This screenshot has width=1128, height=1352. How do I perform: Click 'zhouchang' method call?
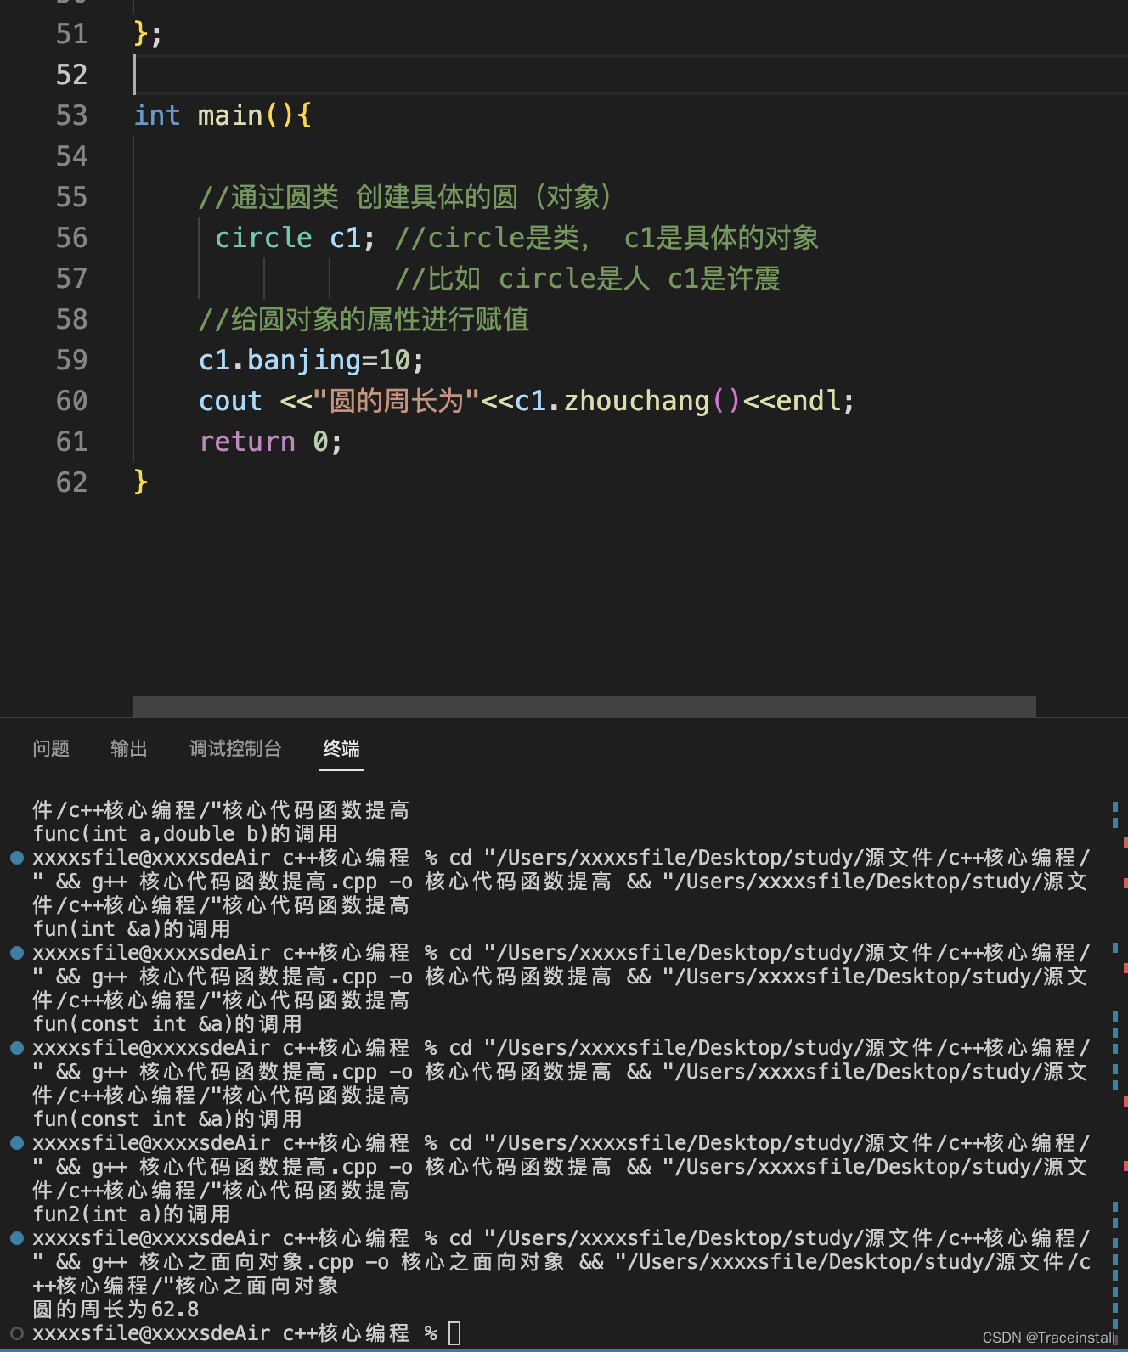coord(636,401)
